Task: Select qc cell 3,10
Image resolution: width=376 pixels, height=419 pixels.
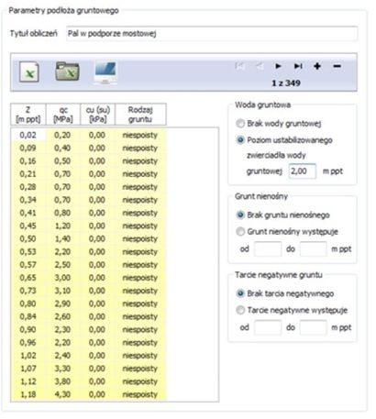Action: (x=62, y=291)
